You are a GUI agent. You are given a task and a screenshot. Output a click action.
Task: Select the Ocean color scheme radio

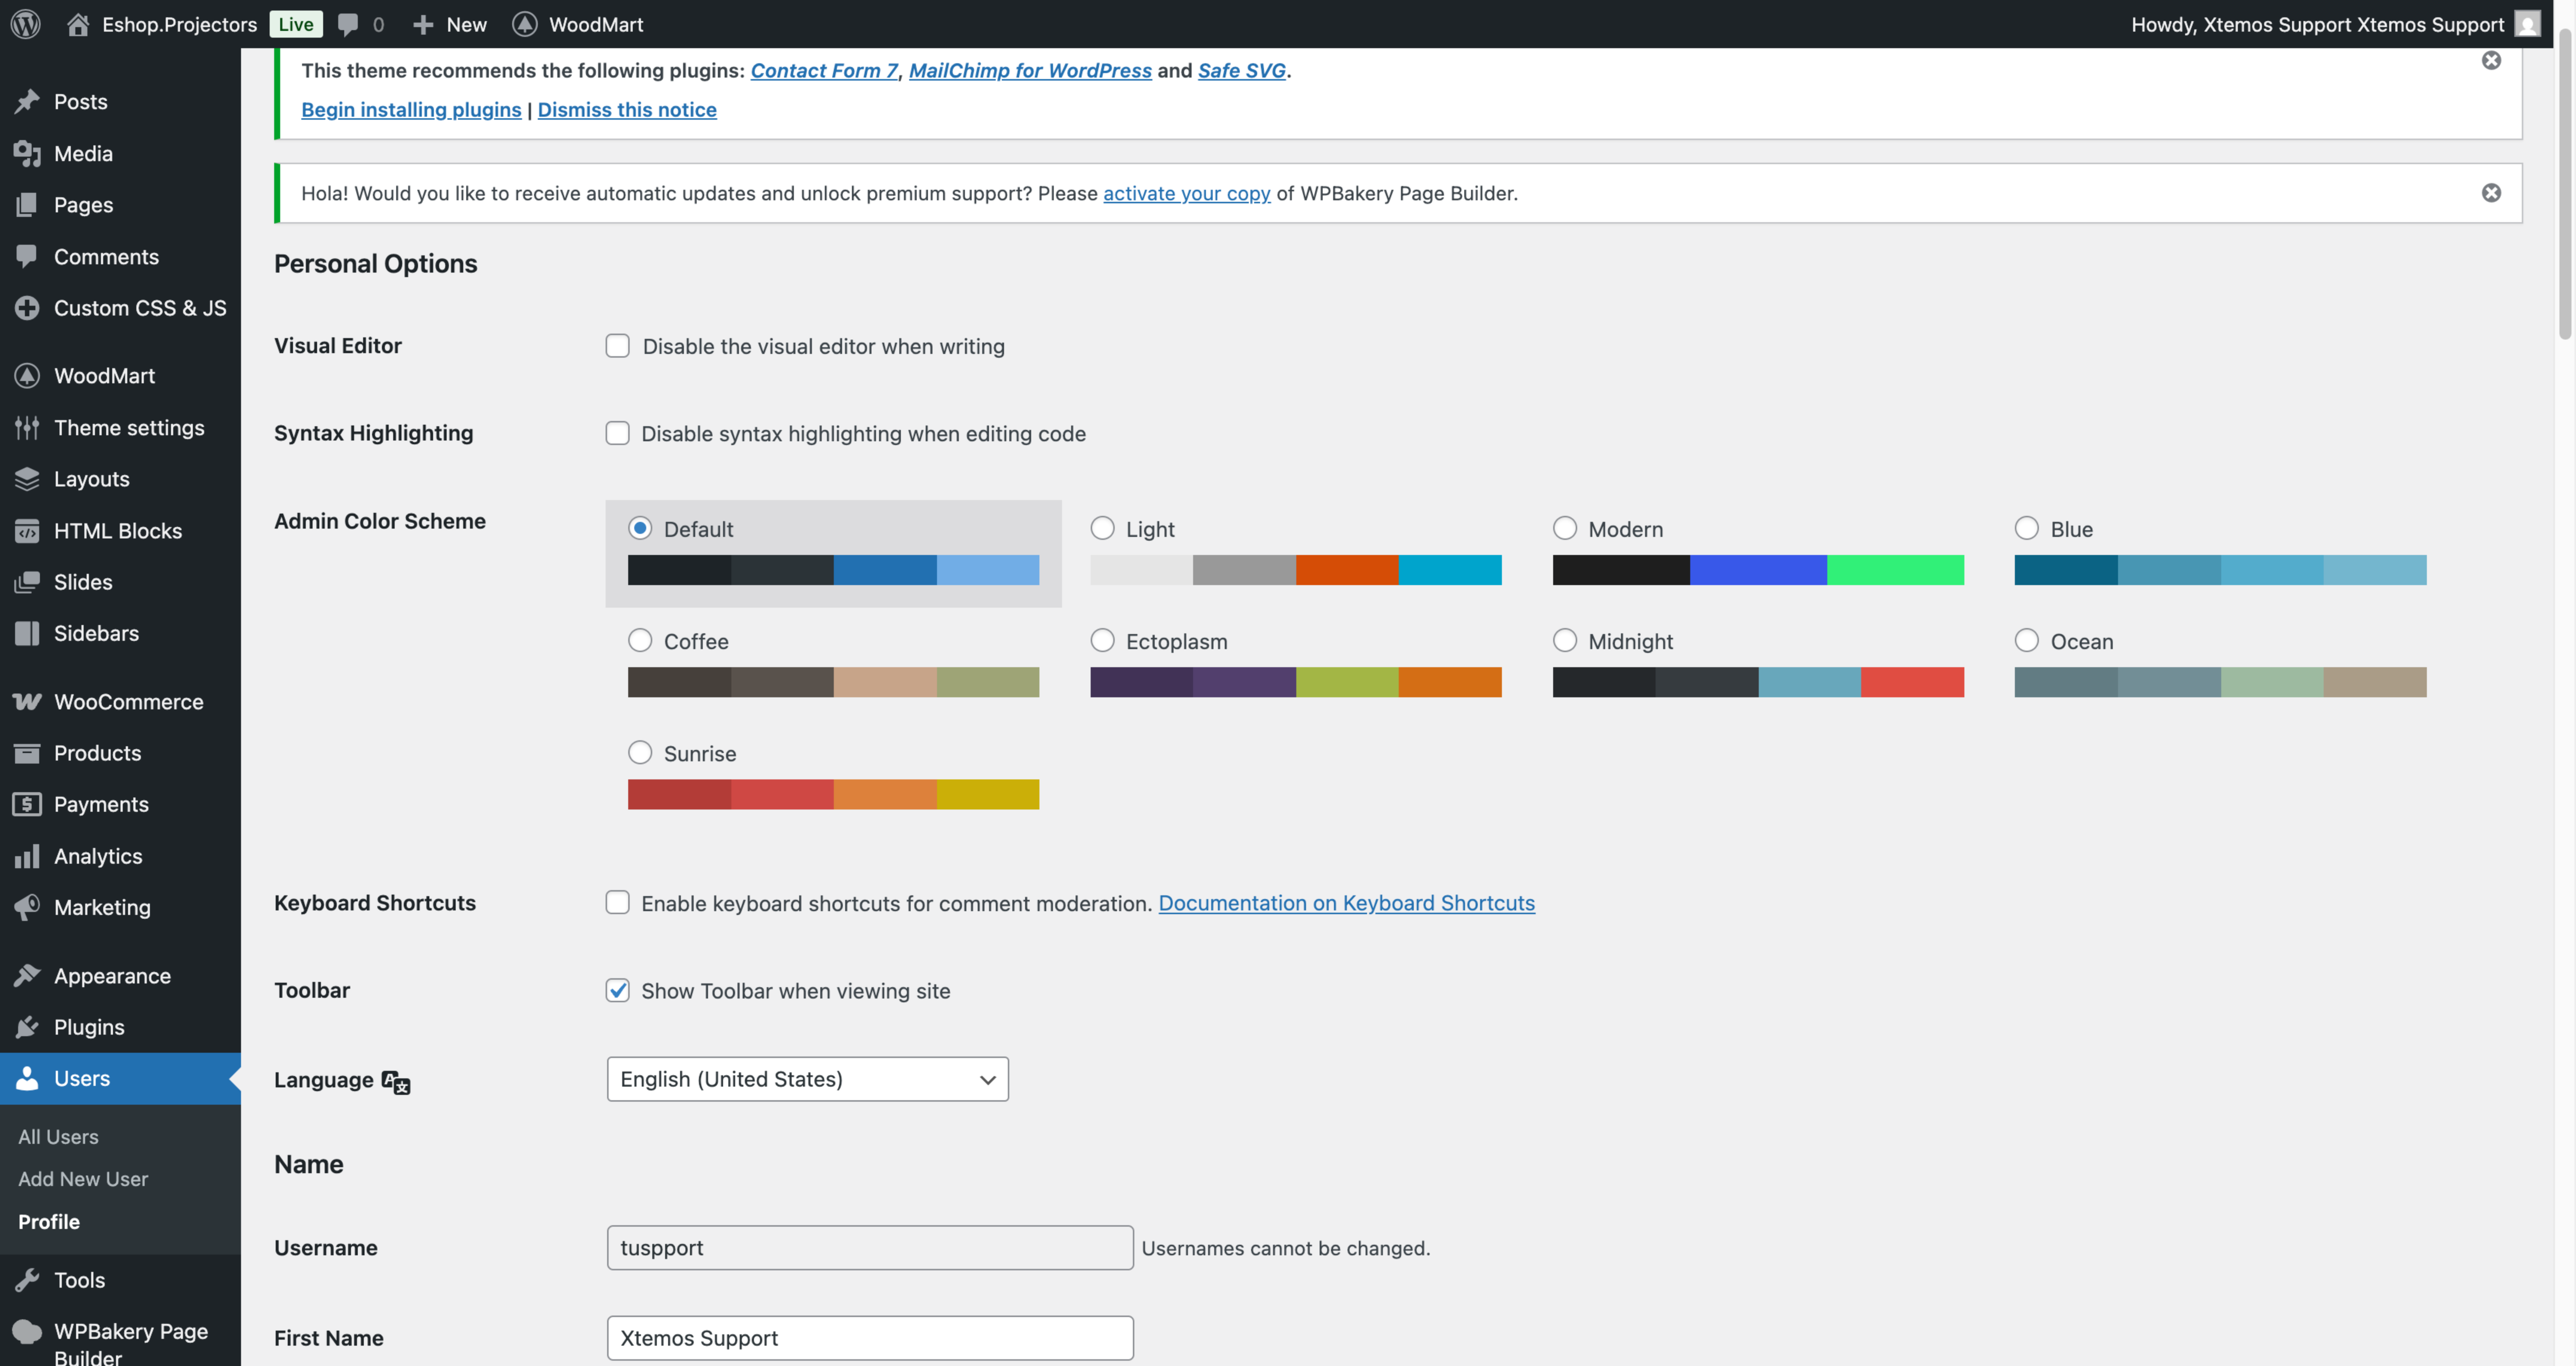[2027, 640]
